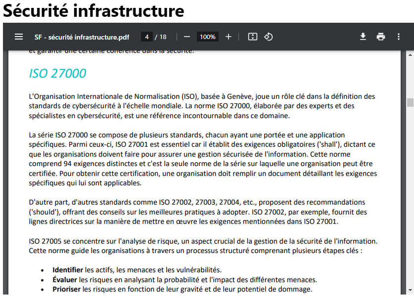The image size is (414, 298).
Task: Click the vertical scrollbar thumb
Action: coord(410,102)
